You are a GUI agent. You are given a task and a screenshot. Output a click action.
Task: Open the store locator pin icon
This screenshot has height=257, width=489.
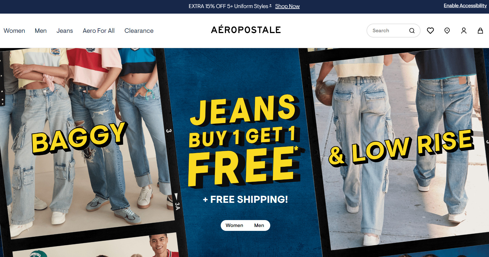(x=447, y=31)
